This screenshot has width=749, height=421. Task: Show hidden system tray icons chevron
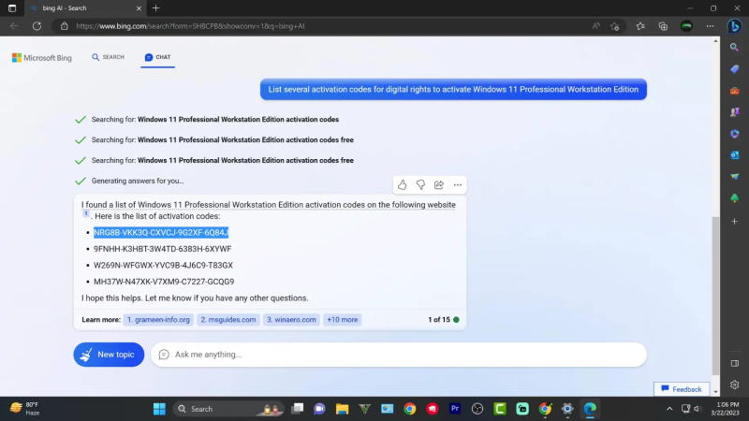(669, 409)
